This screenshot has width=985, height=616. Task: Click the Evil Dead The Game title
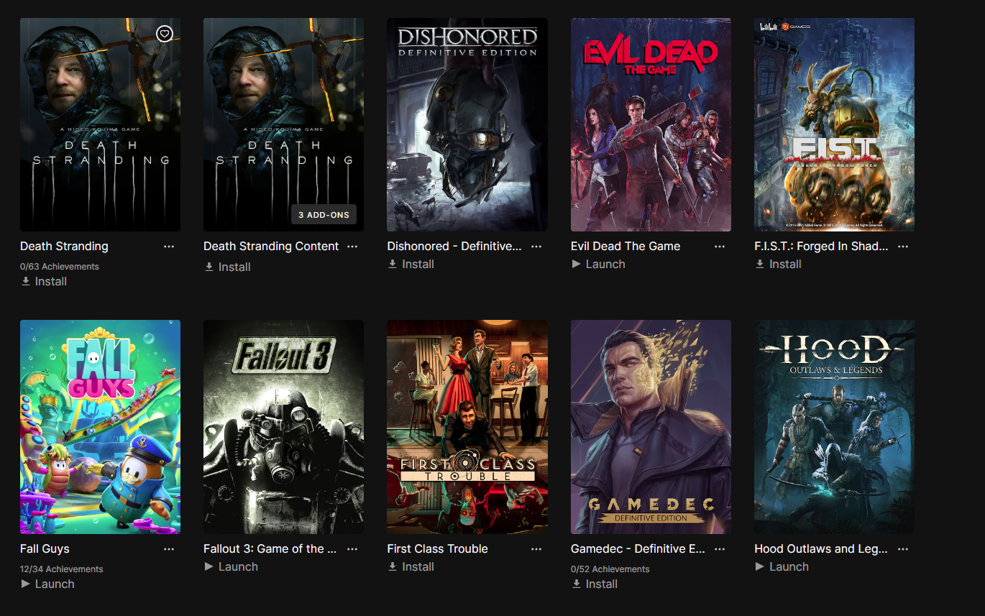(x=626, y=247)
